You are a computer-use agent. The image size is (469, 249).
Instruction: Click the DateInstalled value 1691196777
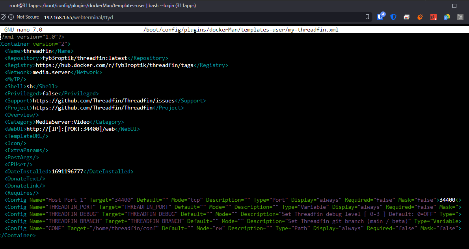(67, 171)
